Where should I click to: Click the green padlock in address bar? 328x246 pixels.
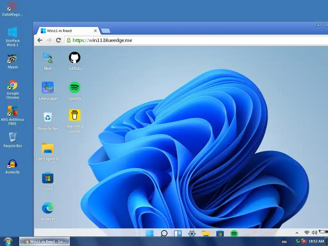69,40
